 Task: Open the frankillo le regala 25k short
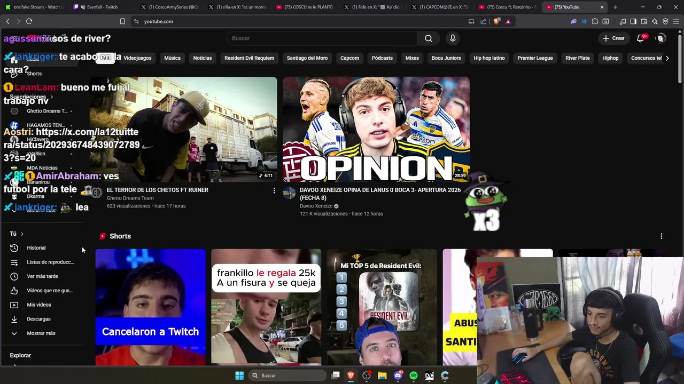266,307
